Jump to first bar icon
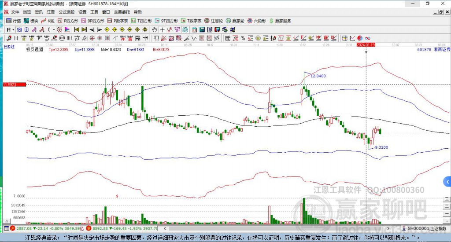 [x=77, y=29]
